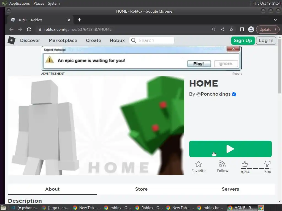The image size is (282, 211).
Task: Favorite the HOME game with star
Action: pyautogui.click(x=198, y=167)
